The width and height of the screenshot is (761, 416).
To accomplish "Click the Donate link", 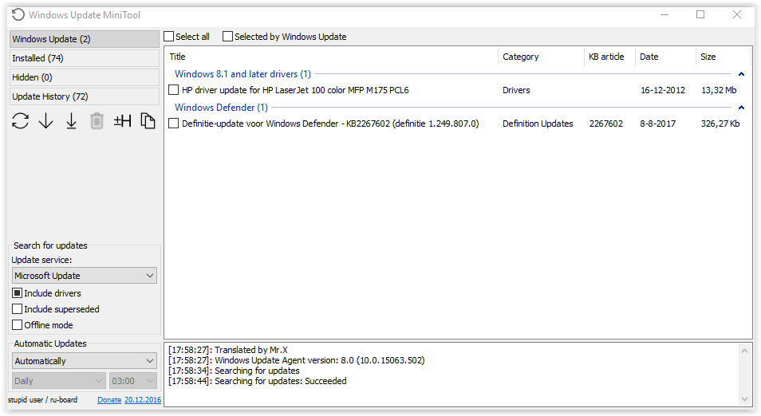I will point(109,400).
